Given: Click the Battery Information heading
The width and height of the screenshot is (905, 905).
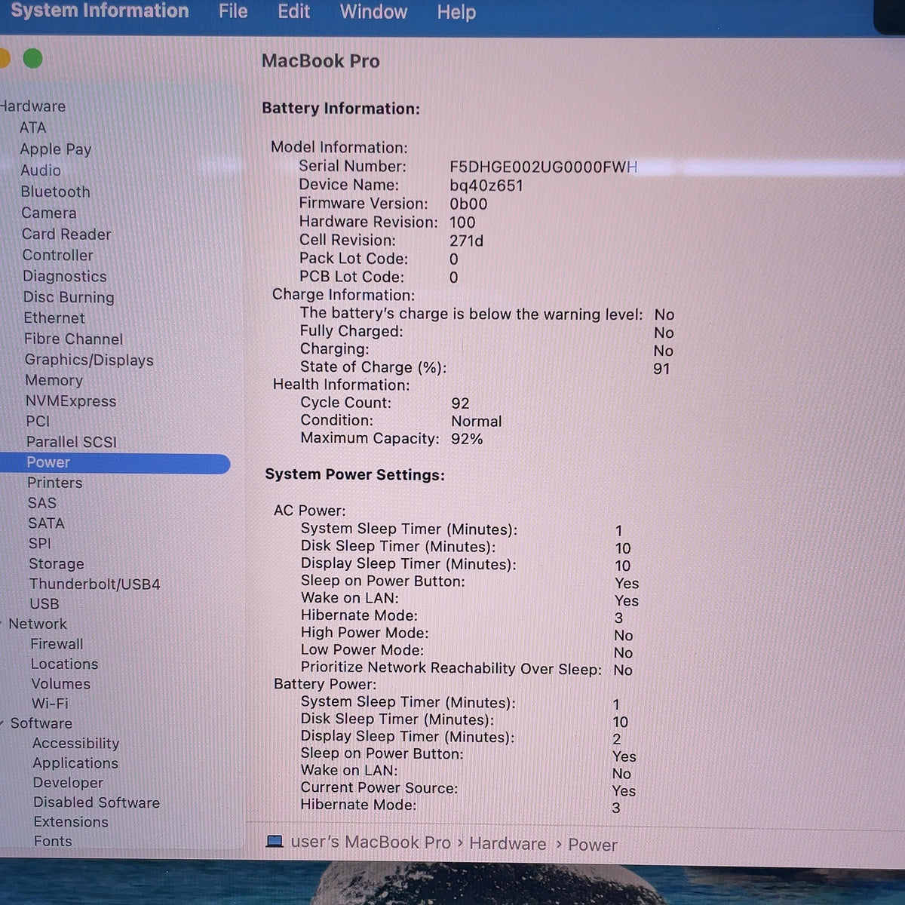Looking at the screenshot, I should tap(341, 109).
